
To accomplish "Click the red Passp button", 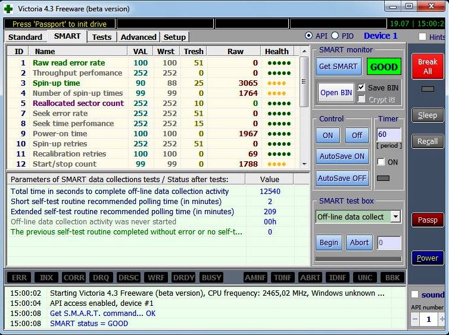I will tap(428, 220).
